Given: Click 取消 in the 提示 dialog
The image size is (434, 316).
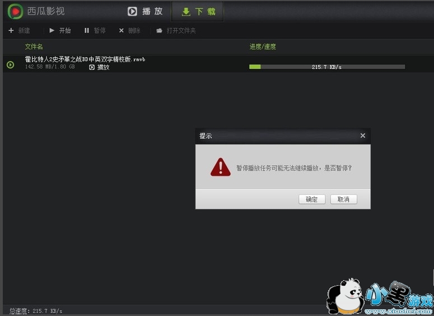Looking at the screenshot, I should (x=343, y=199).
